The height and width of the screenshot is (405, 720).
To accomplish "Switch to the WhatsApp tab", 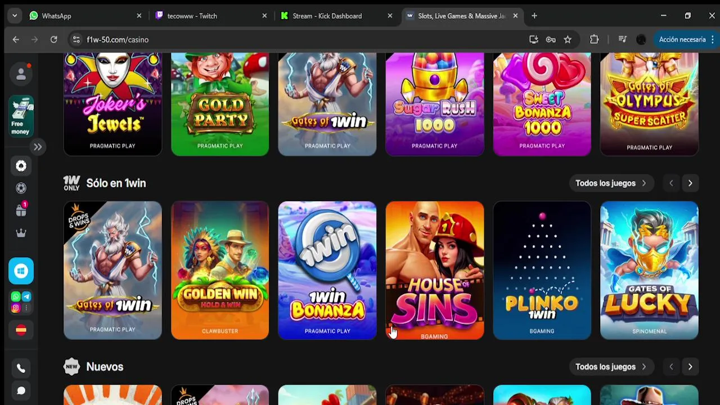I will [x=84, y=16].
